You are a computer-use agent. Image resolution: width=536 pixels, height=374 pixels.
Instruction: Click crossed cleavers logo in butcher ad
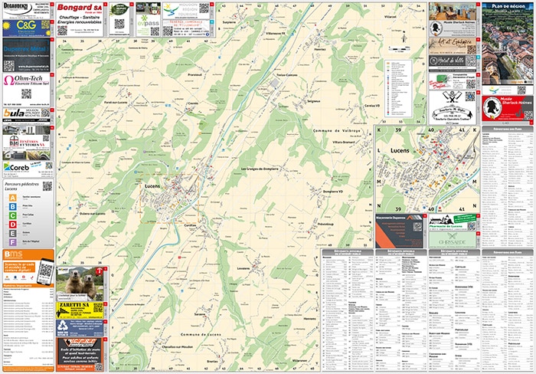tap(452, 97)
